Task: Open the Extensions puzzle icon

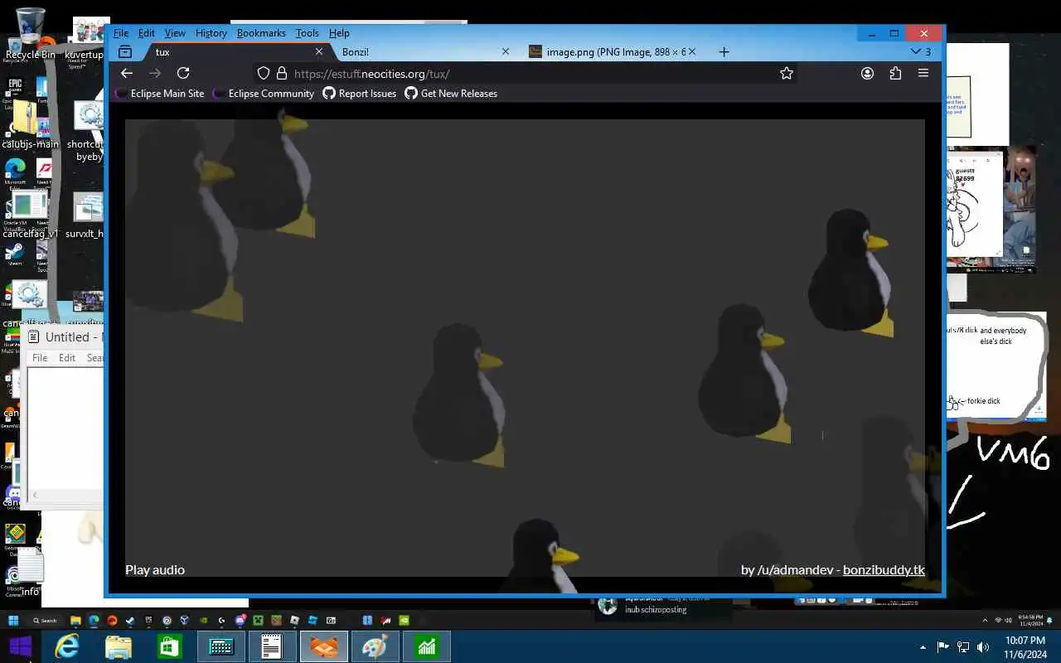Action: click(x=895, y=73)
